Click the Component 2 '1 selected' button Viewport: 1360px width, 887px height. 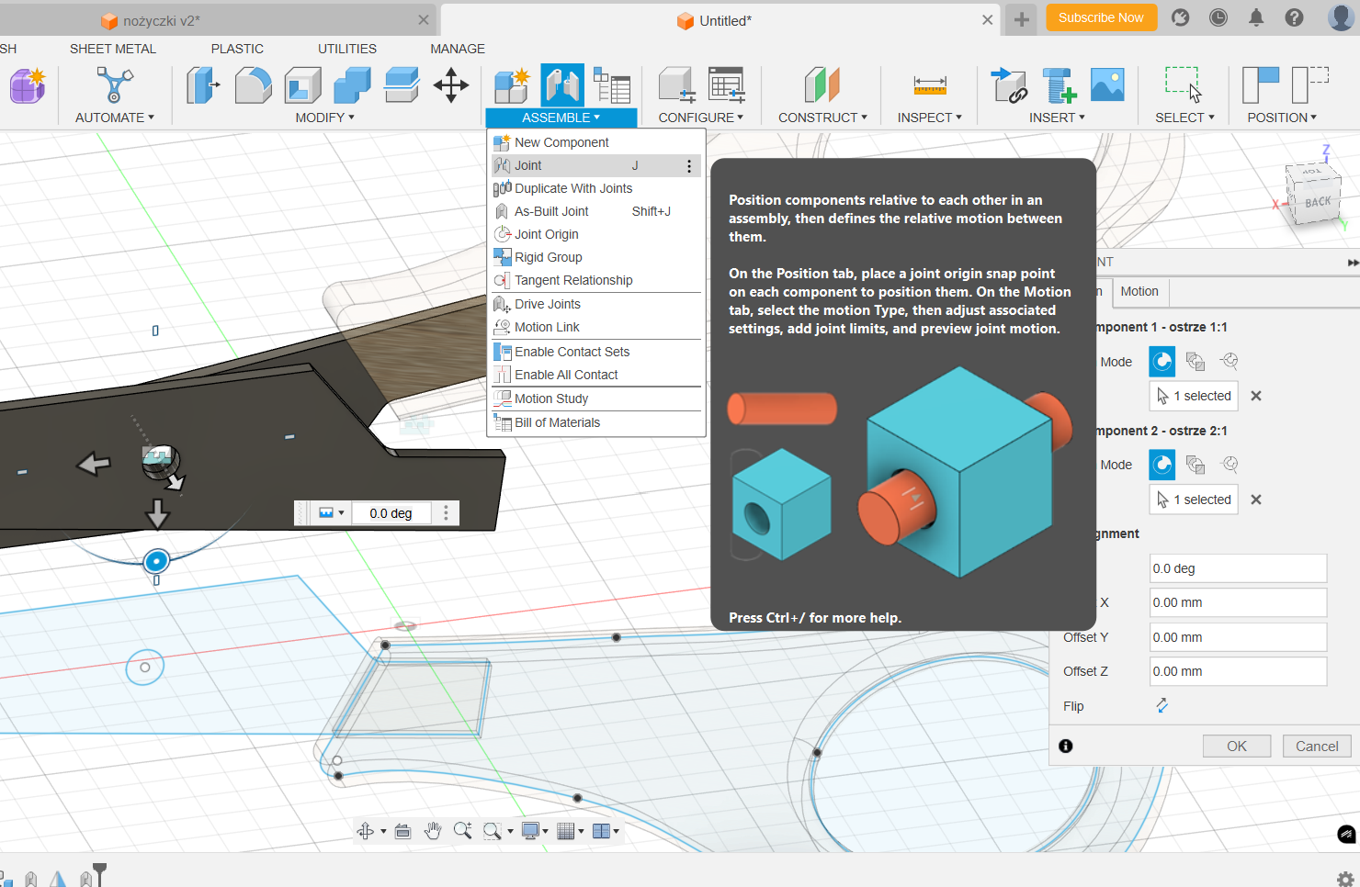point(1194,500)
